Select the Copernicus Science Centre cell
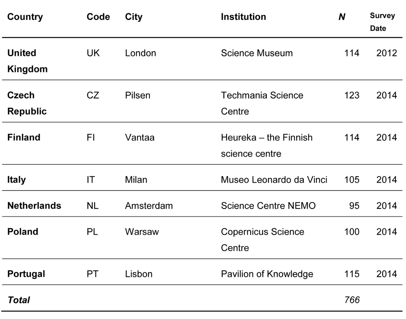Image resolution: width=406 pixels, height=319 pixels. tap(262, 240)
